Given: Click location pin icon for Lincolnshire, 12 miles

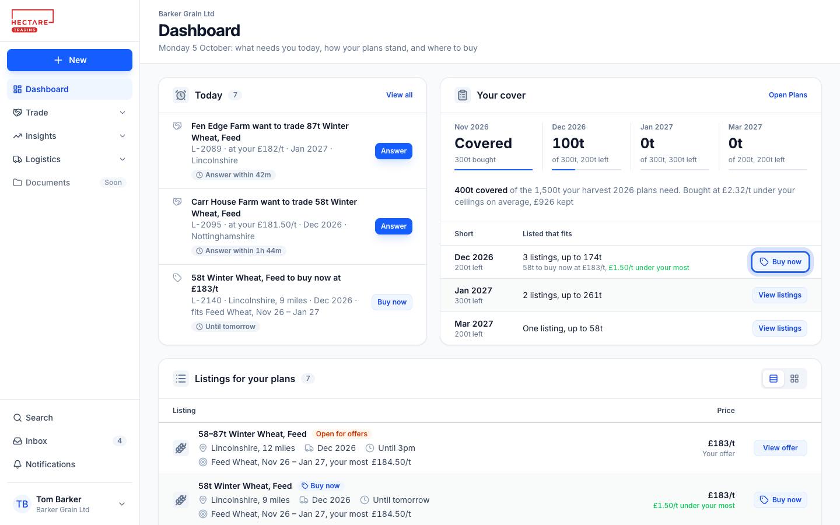Looking at the screenshot, I should point(203,448).
